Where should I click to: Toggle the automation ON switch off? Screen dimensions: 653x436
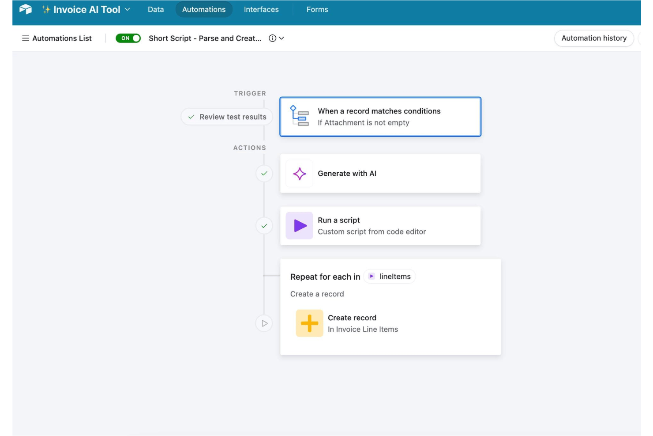[128, 38]
